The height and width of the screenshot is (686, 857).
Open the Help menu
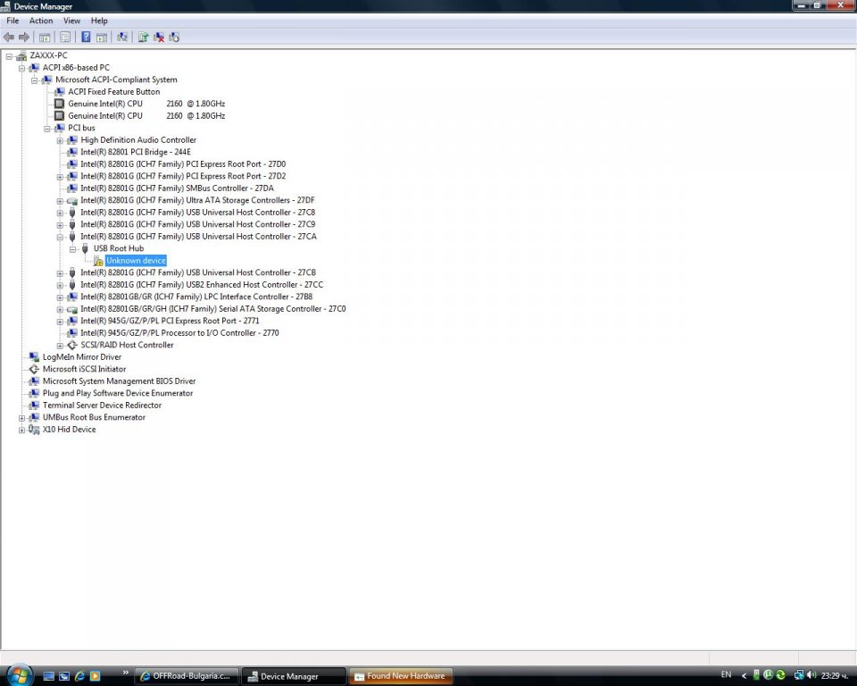pos(99,21)
